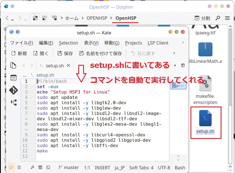Close the setup.sh tab
The image size is (235, 173).
[x=68, y=65]
